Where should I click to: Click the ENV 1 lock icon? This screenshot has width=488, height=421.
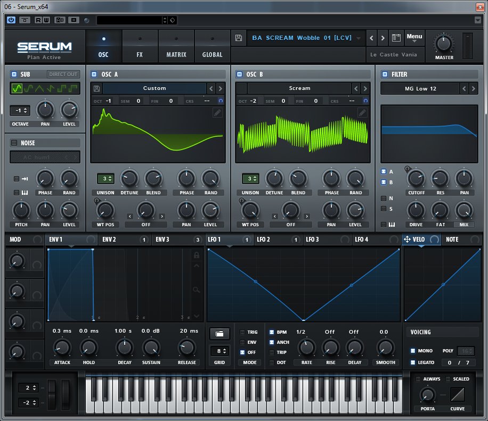point(197,255)
